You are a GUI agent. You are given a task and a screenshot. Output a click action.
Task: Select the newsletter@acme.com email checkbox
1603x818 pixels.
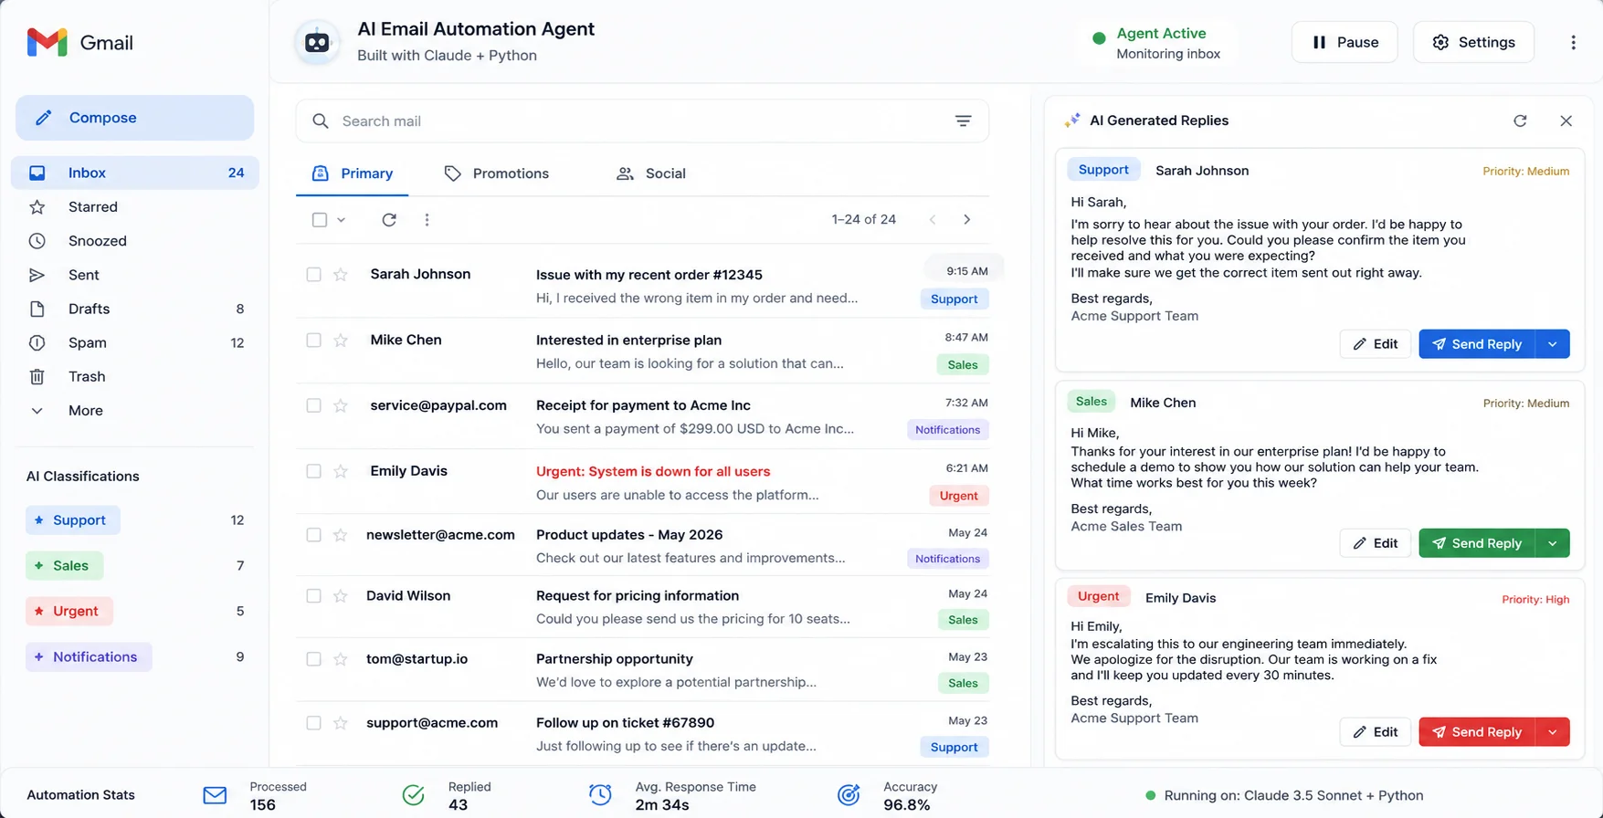coord(313,535)
